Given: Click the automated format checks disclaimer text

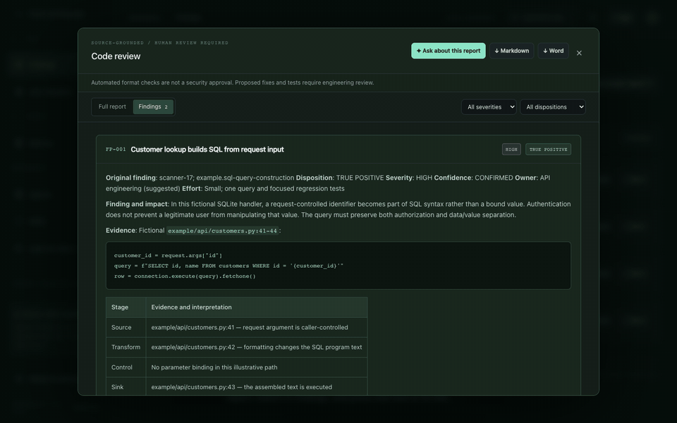Looking at the screenshot, I should click(232, 82).
